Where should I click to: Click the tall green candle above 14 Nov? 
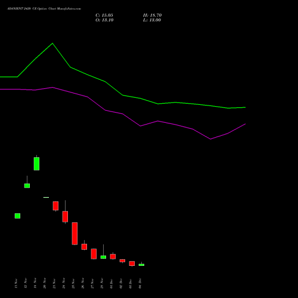36,164
